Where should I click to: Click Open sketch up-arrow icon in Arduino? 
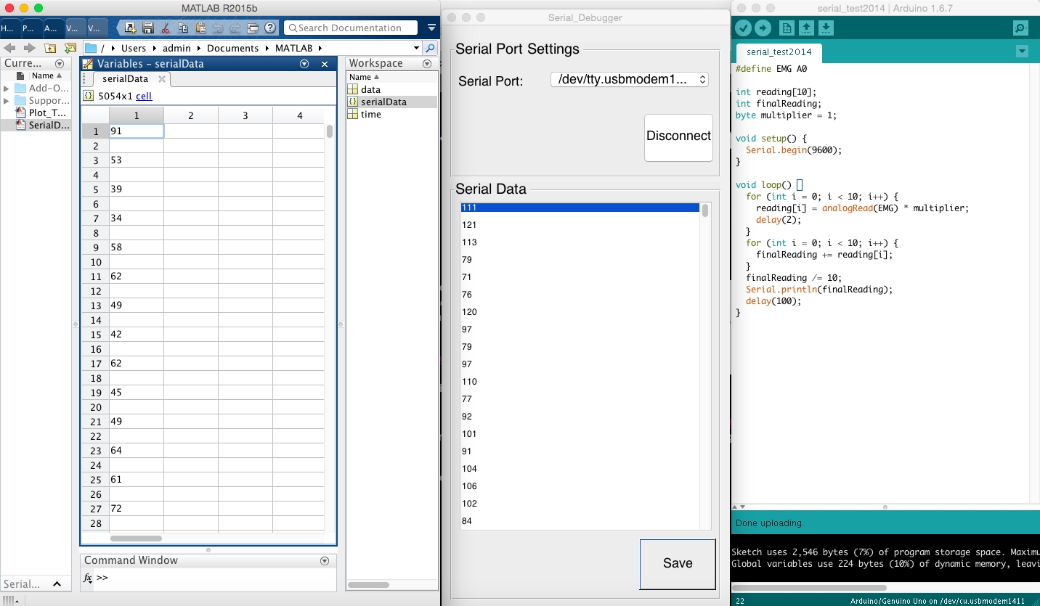coord(806,28)
